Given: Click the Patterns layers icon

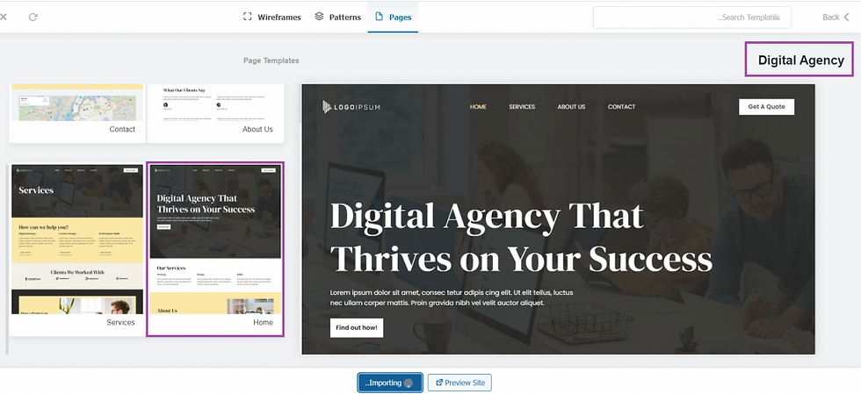Looking at the screenshot, I should 319,17.
